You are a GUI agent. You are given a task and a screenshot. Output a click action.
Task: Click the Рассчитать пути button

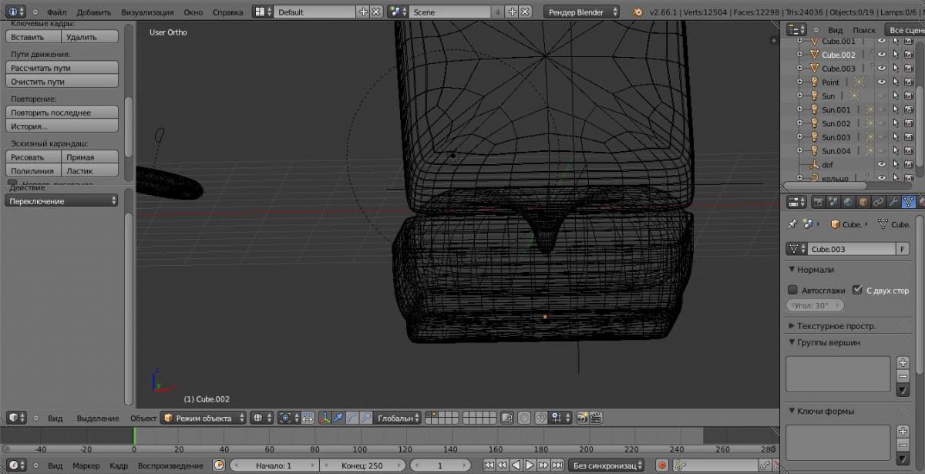62,68
